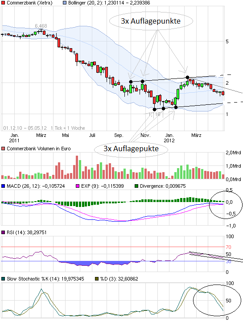Click the 6,468 high price label
Viewport: 243px width, 322px height.
tap(41, 26)
